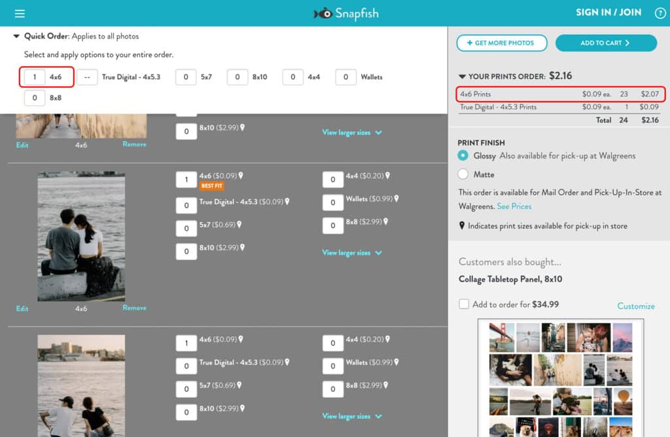Click pickup pin icon beside Wallets ($0.99)
The width and height of the screenshot is (670, 437).
click(x=397, y=199)
